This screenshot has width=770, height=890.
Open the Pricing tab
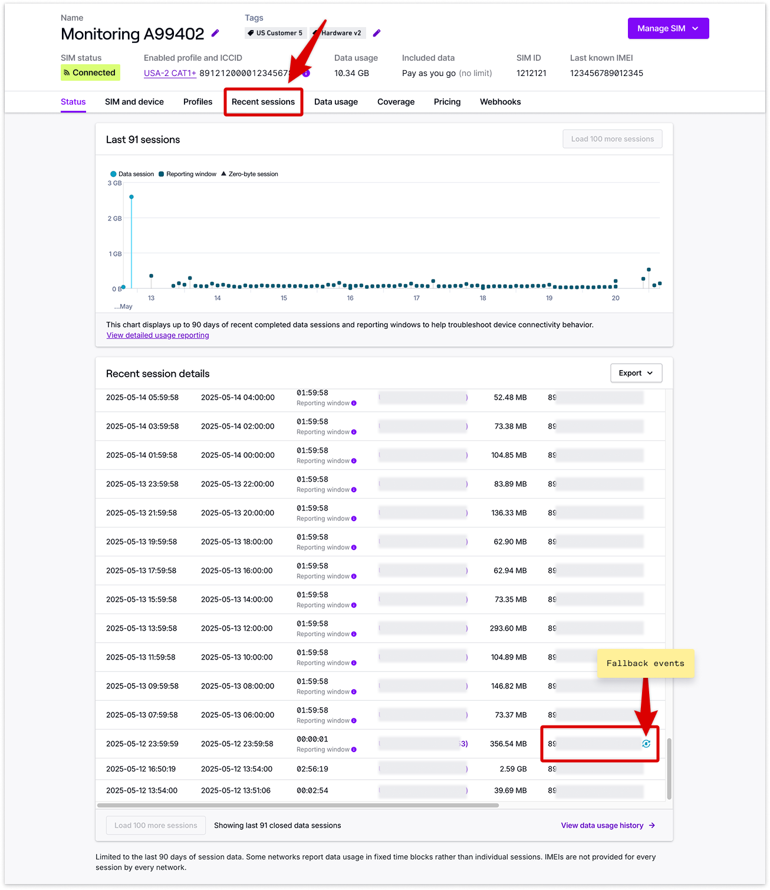(447, 102)
